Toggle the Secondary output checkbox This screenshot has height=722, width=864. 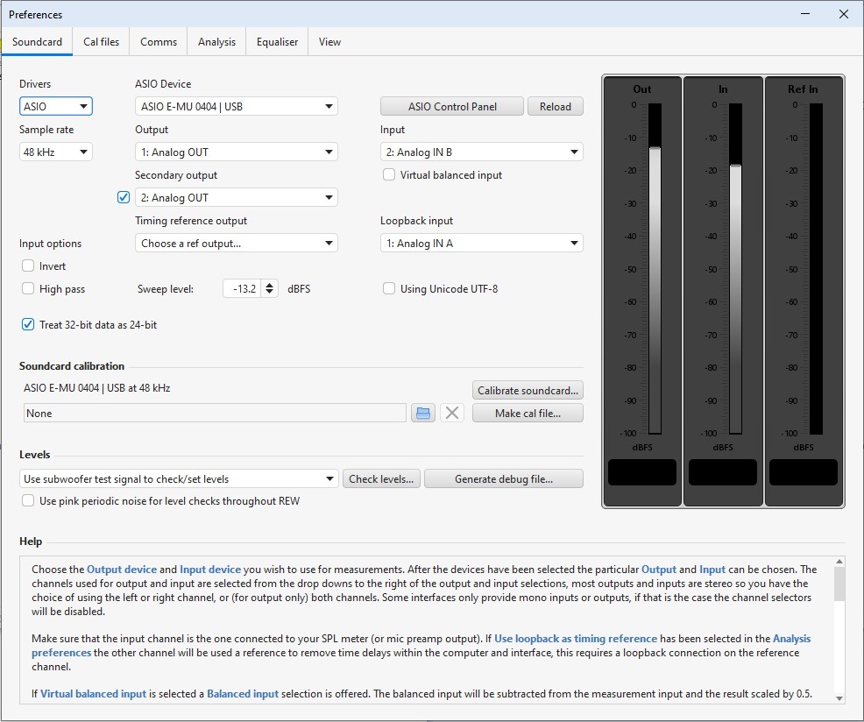pos(124,197)
